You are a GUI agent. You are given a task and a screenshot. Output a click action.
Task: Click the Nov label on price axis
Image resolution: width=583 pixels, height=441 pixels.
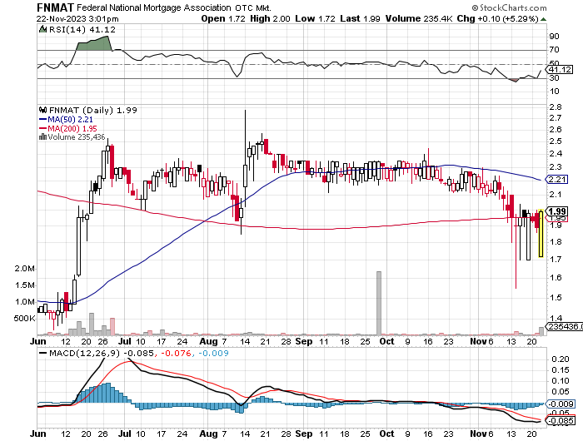coord(478,341)
